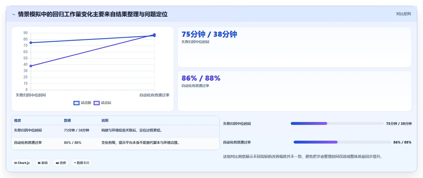Click the Chart.js tag chip
This screenshot has width=423, height=178.
tap(22, 163)
